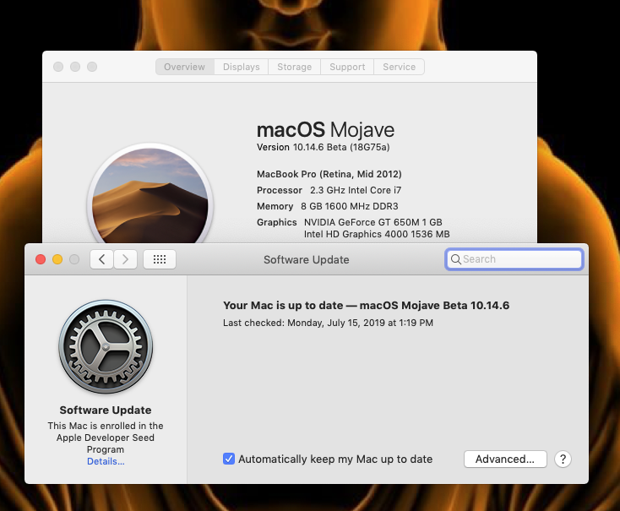
Task: Click the Version 10.14.6 Beta text
Action: (x=323, y=147)
